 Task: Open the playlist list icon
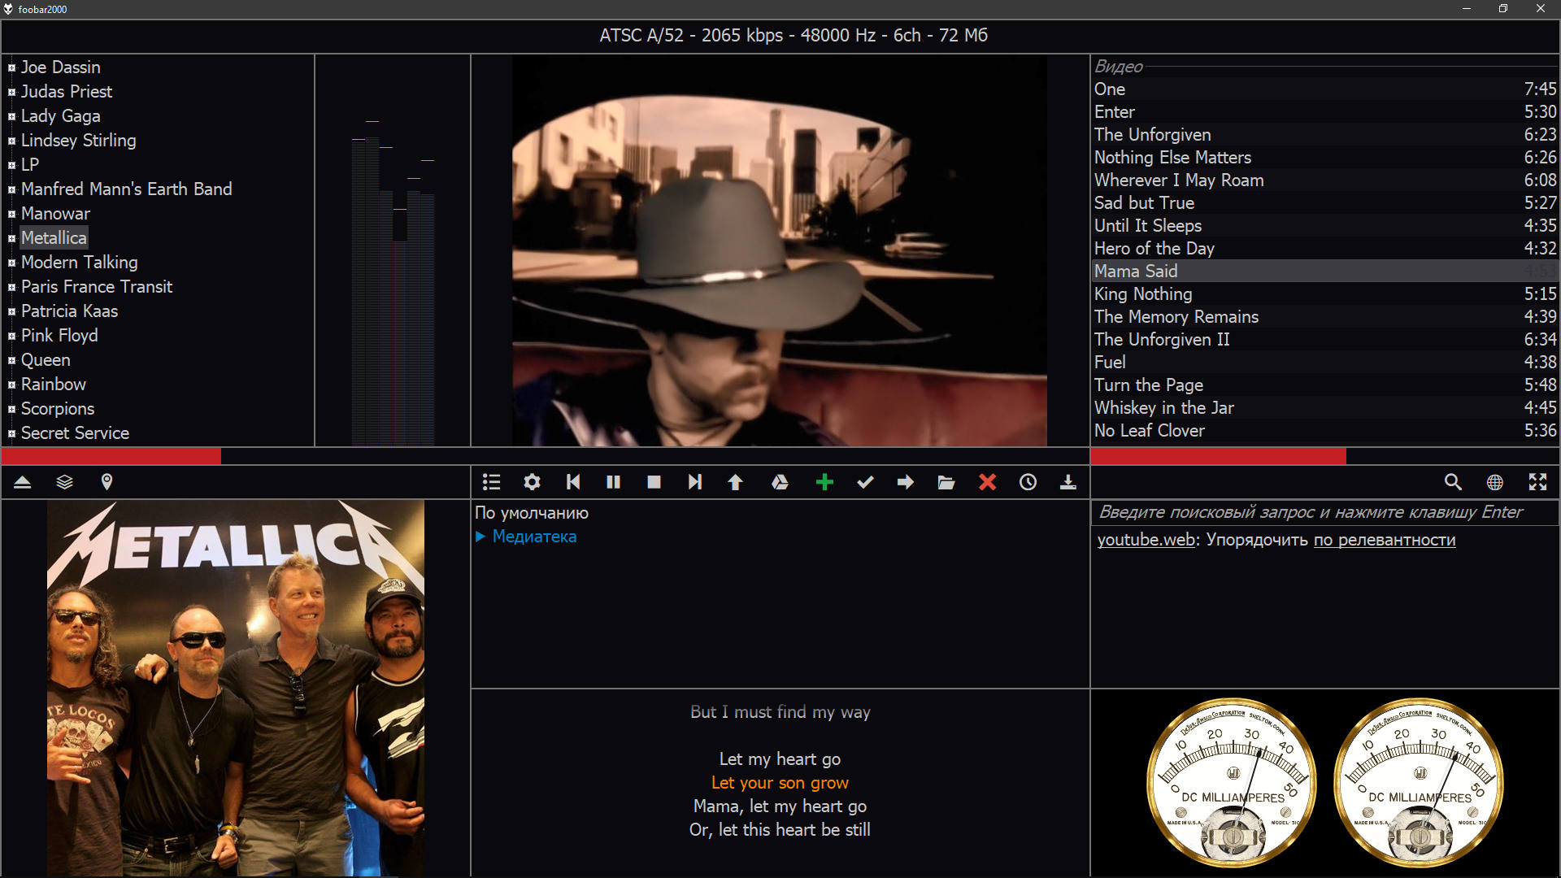tap(491, 482)
